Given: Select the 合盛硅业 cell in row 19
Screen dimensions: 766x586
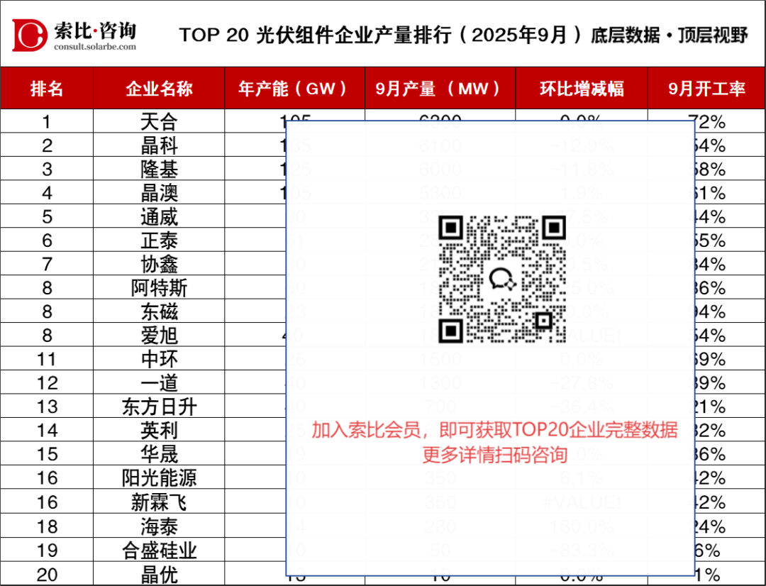Looking at the screenshot, I should (x=159, y=551).
